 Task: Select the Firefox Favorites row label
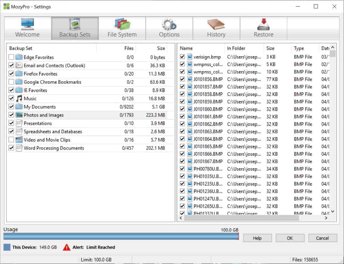pos(40,74)
